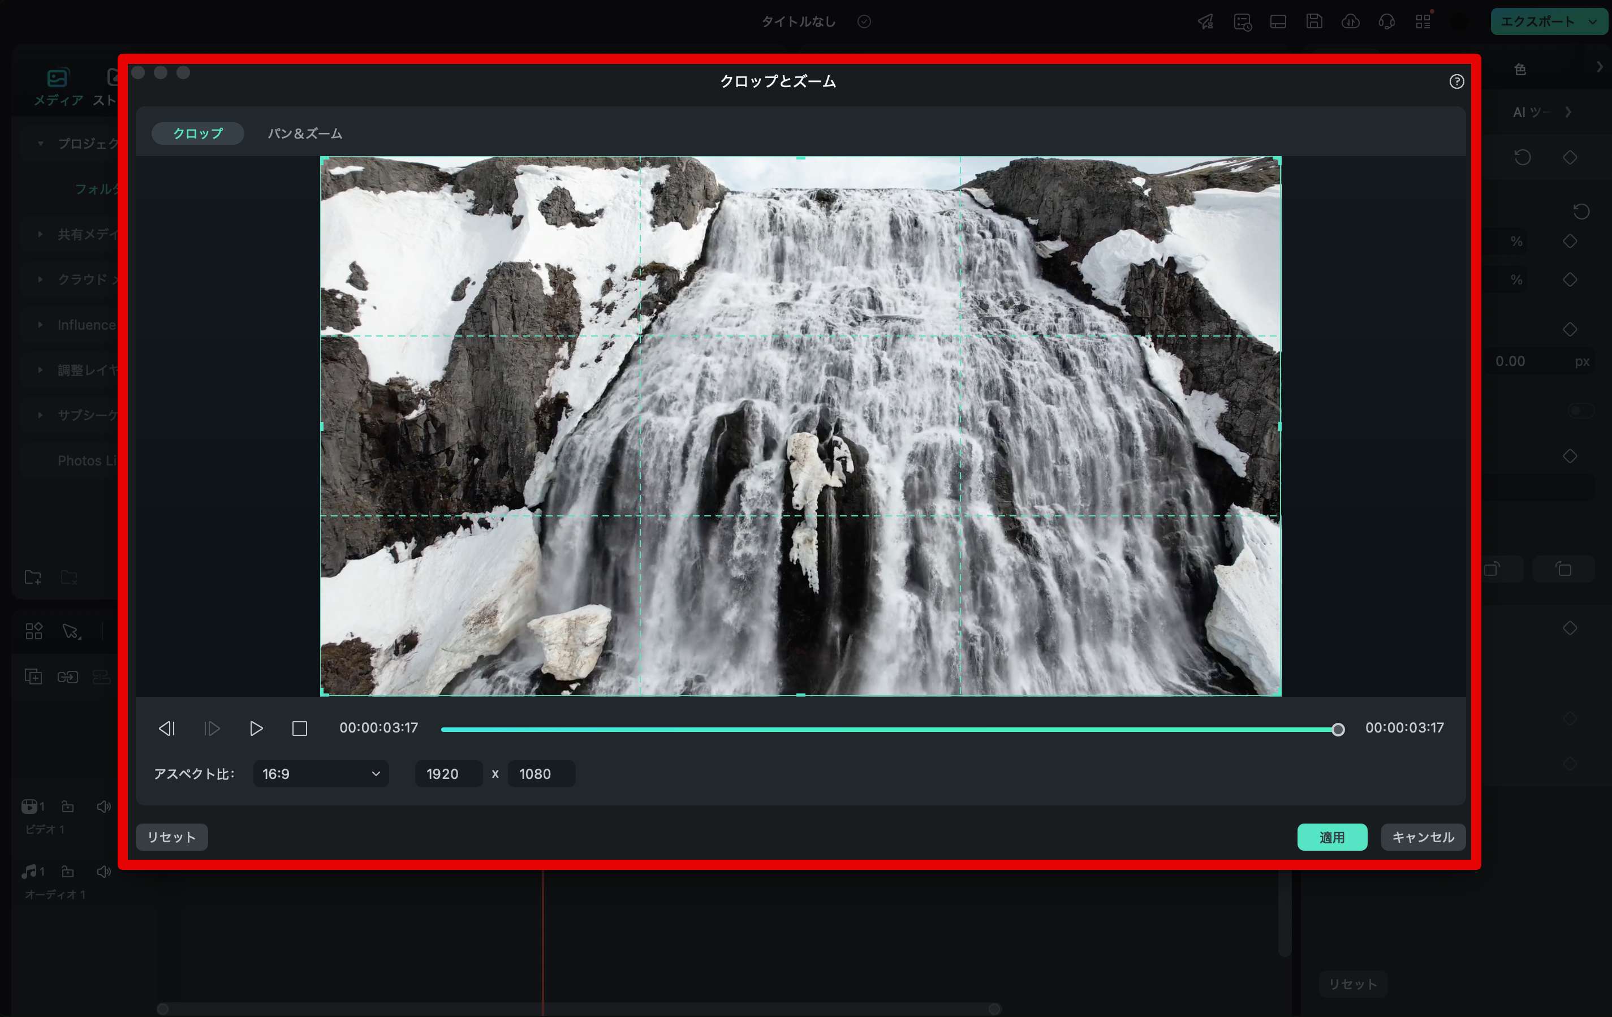Screen dimensions: 1612x1017
Task: Click the playback progress slider handle
Action: [1338, 730]
